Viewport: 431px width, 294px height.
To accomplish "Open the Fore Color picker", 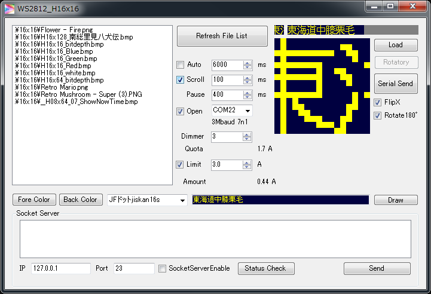I will pos(34,200).
